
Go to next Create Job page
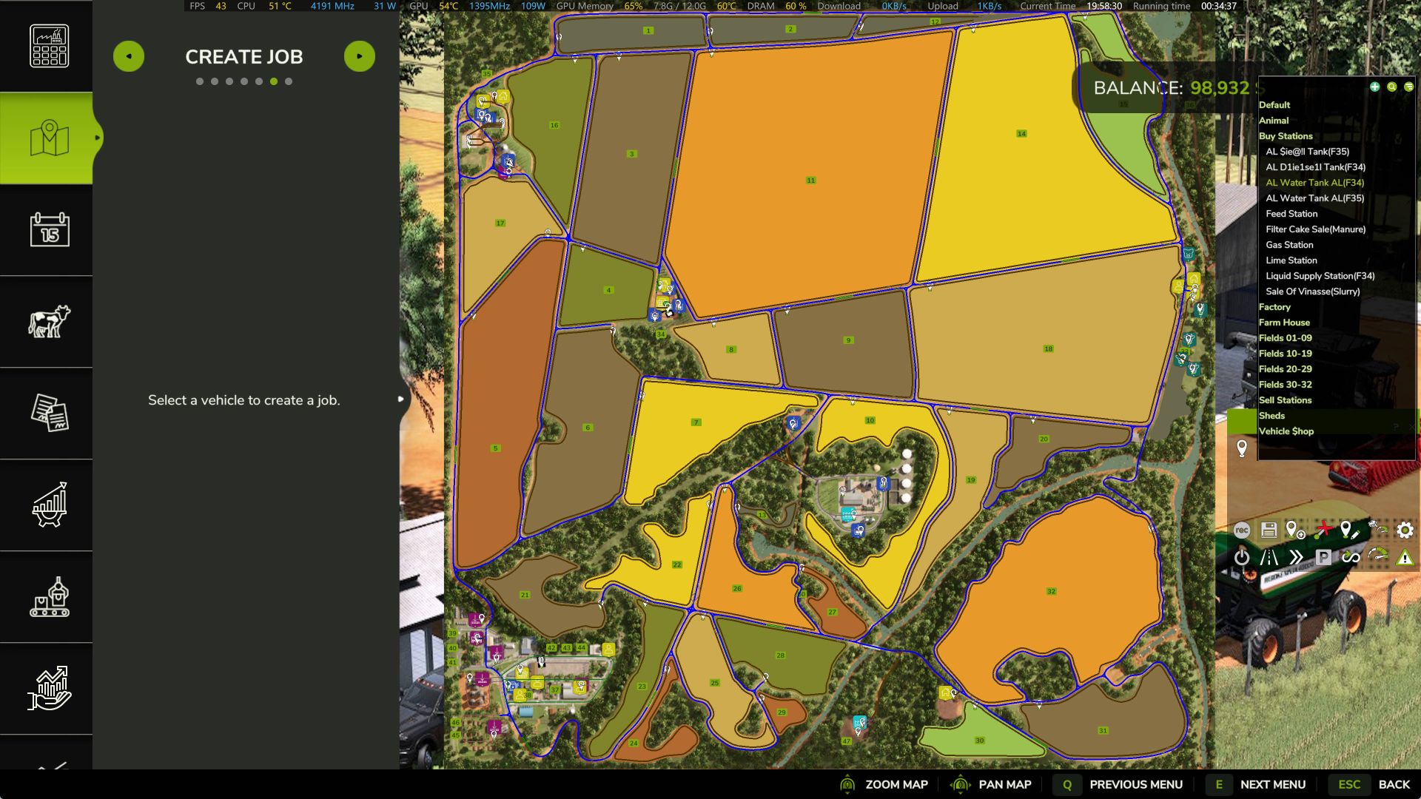pos(360,56)
